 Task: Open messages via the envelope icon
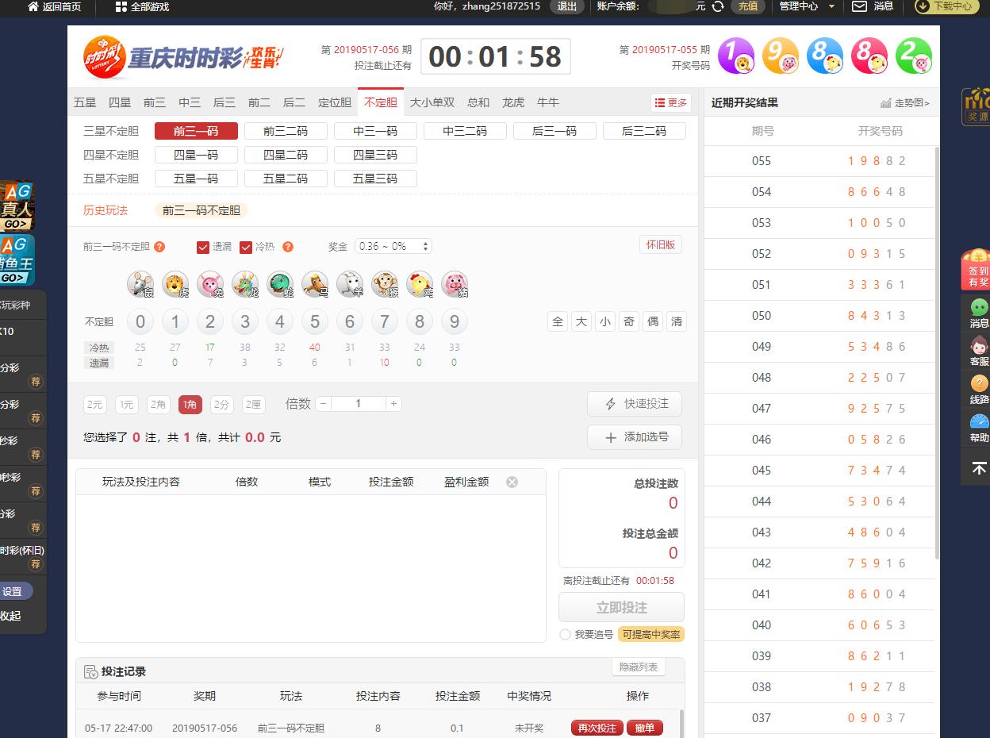[859, 6]
